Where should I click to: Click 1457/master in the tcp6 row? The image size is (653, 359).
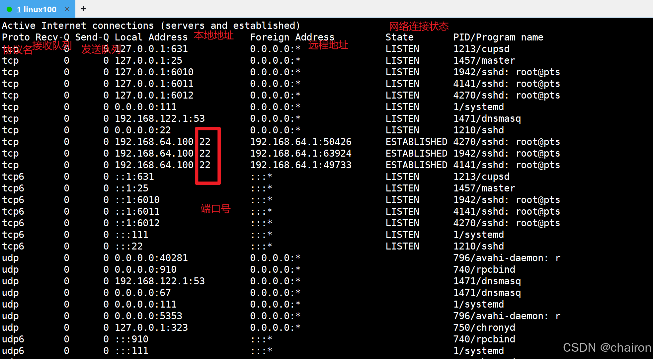pyautogui.click(x=484, y=188)
